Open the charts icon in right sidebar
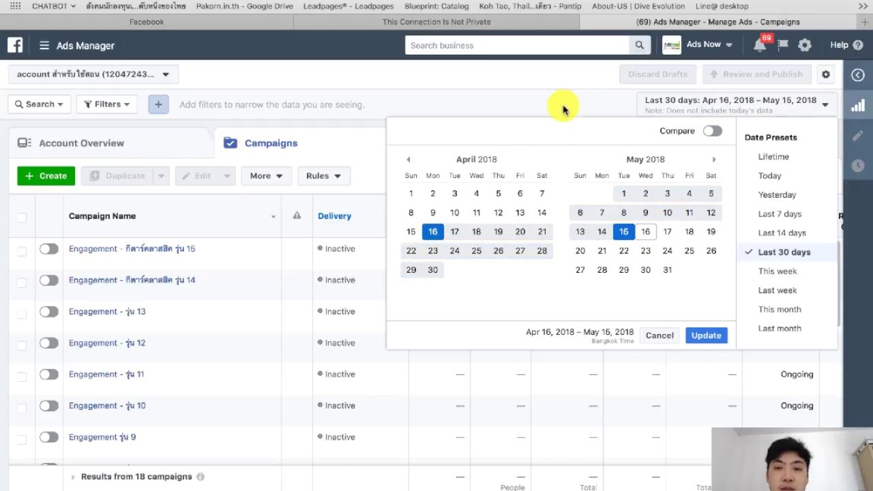 pos(858,106)
